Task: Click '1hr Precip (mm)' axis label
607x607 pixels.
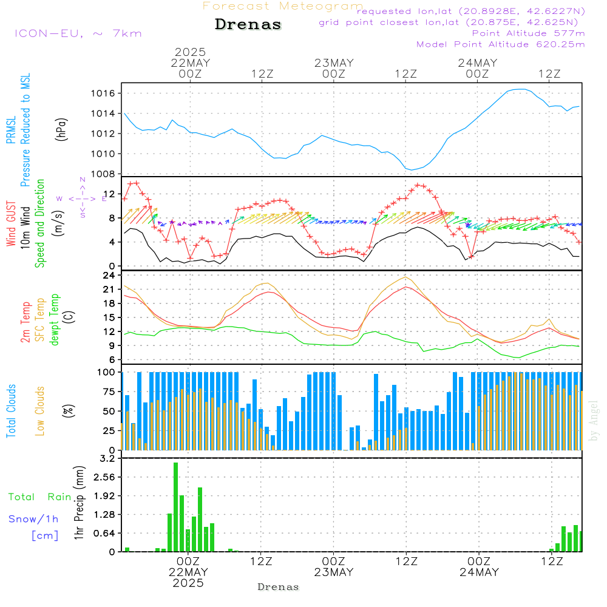Action: tap(79, 503)
